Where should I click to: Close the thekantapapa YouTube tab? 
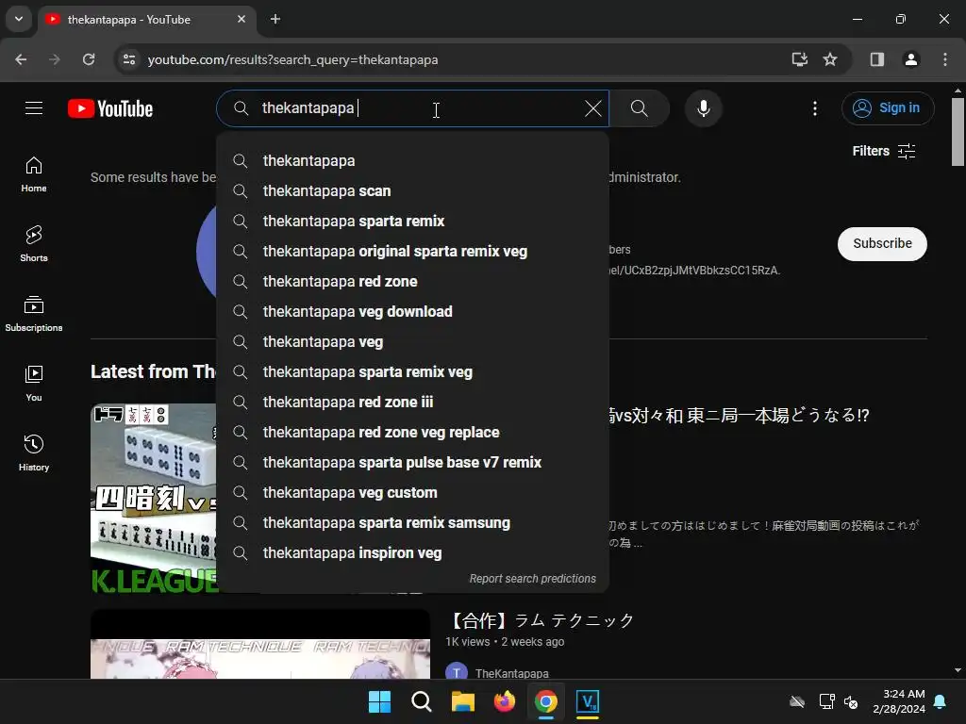(x=241, y=19)
